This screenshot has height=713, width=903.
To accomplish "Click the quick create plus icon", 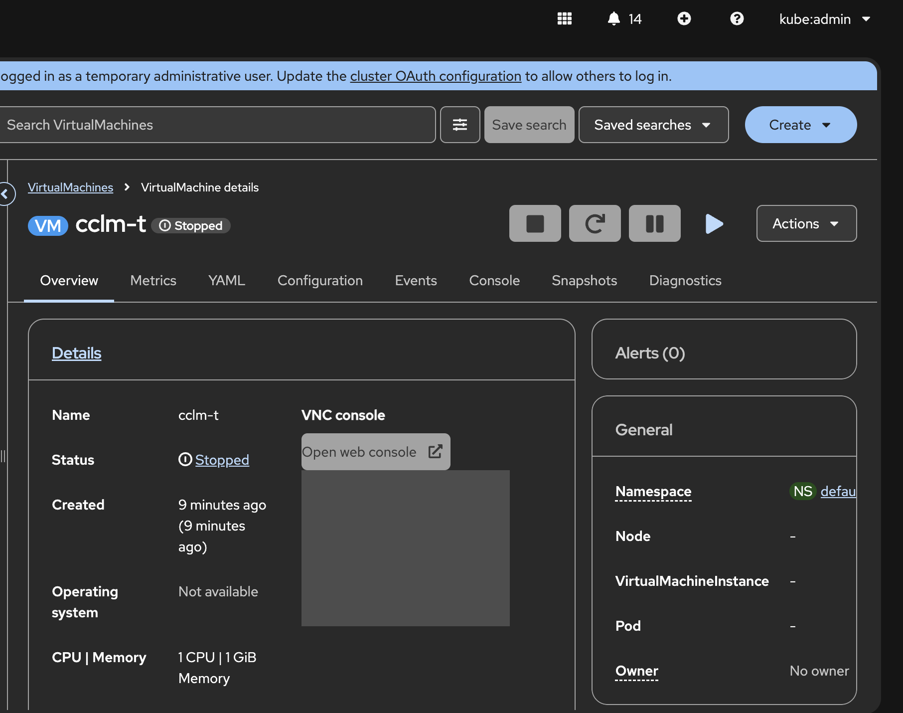I will point(684,19).
